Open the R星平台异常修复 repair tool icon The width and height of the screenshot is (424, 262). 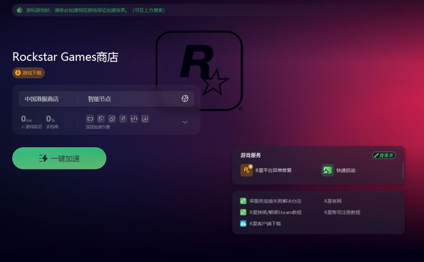click(247, 170)
